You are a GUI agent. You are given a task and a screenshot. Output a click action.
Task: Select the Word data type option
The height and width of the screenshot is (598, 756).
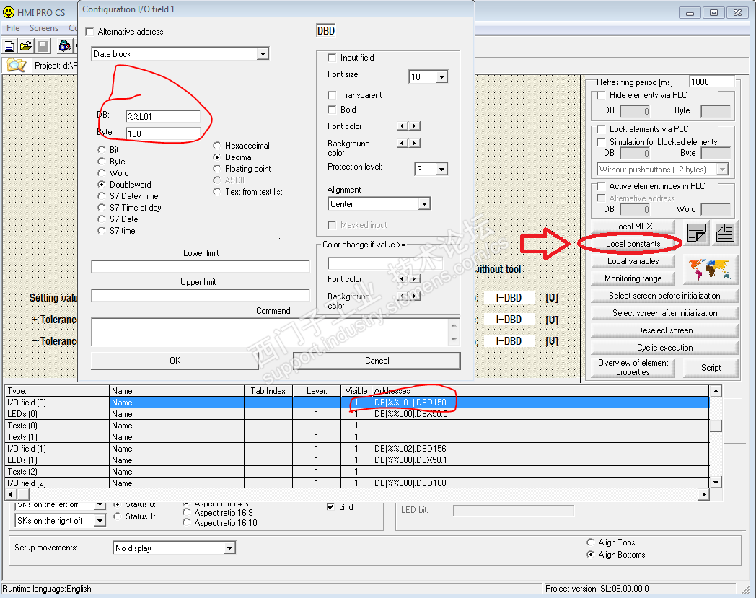101,173
